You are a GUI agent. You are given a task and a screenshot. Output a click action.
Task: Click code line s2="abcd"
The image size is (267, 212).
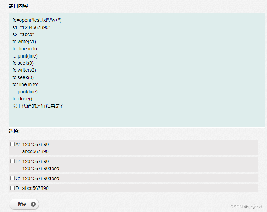tap(23, 34)
